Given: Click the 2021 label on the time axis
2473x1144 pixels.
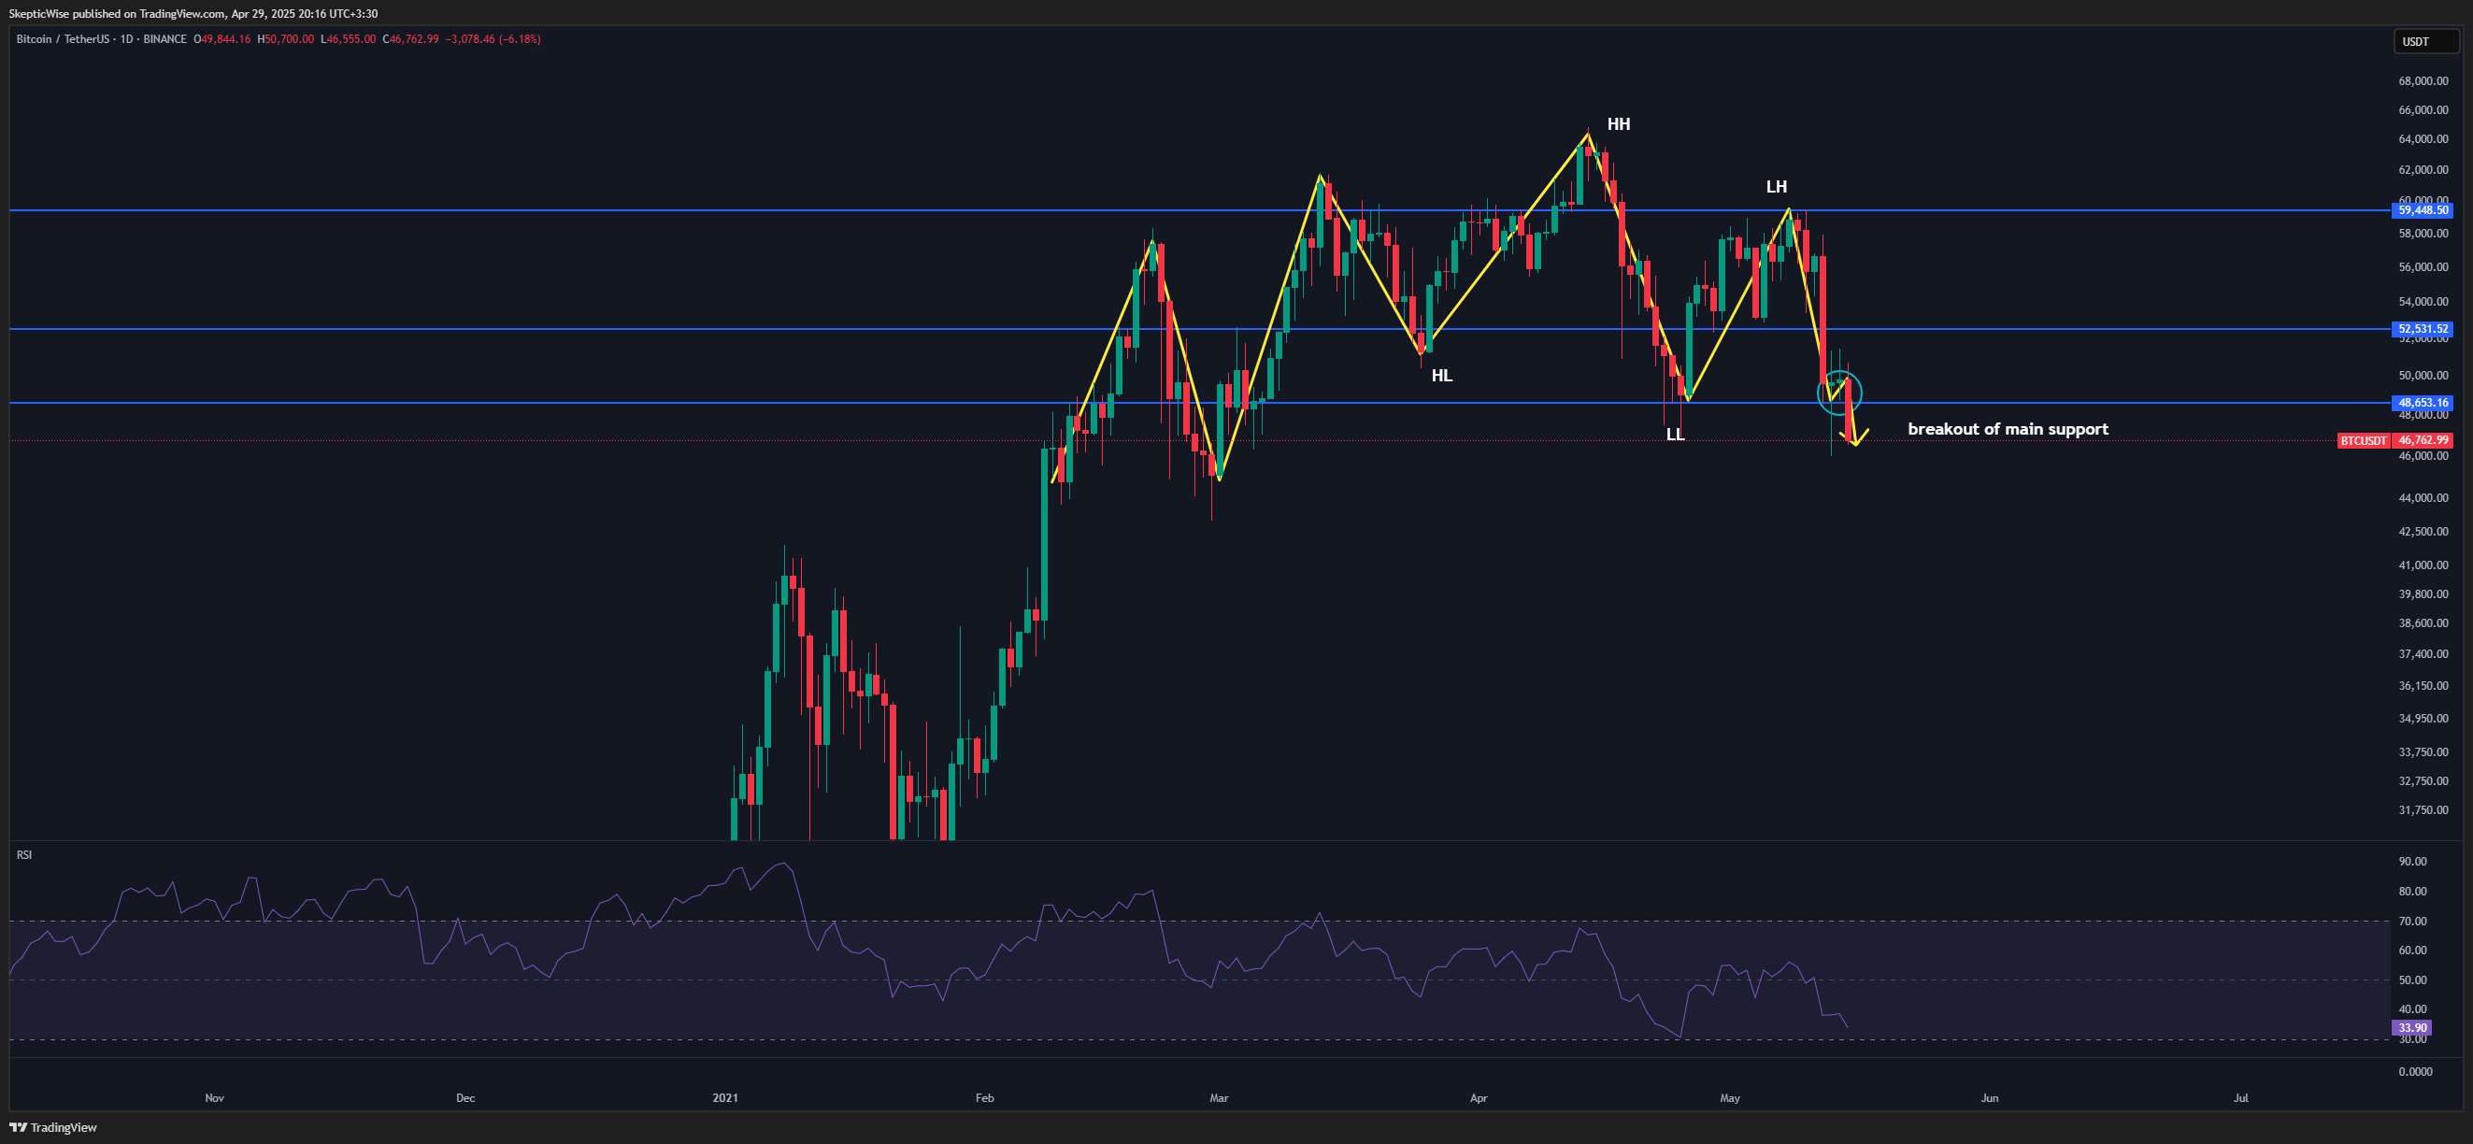Looking at the screenshot, I should (726, 1098).
